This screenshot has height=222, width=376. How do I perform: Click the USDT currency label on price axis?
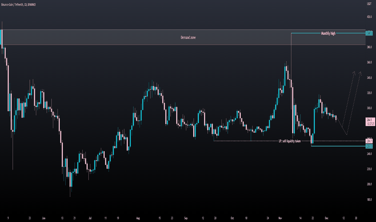[x=369, y=4]
